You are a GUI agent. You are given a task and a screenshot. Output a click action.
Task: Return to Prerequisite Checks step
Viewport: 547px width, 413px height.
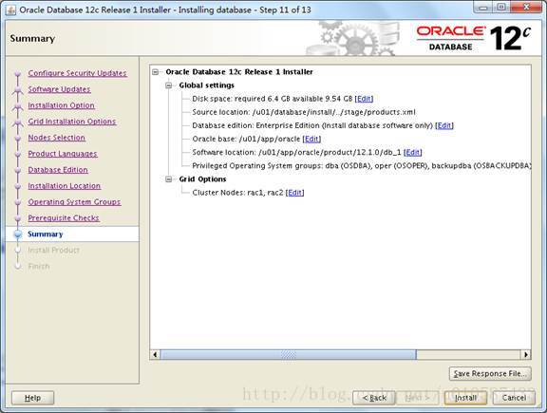click(64, 218)
